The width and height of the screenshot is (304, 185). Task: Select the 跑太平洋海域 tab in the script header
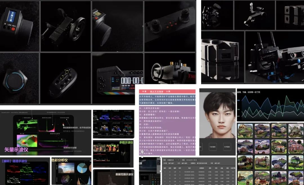(x=157, y=91)
